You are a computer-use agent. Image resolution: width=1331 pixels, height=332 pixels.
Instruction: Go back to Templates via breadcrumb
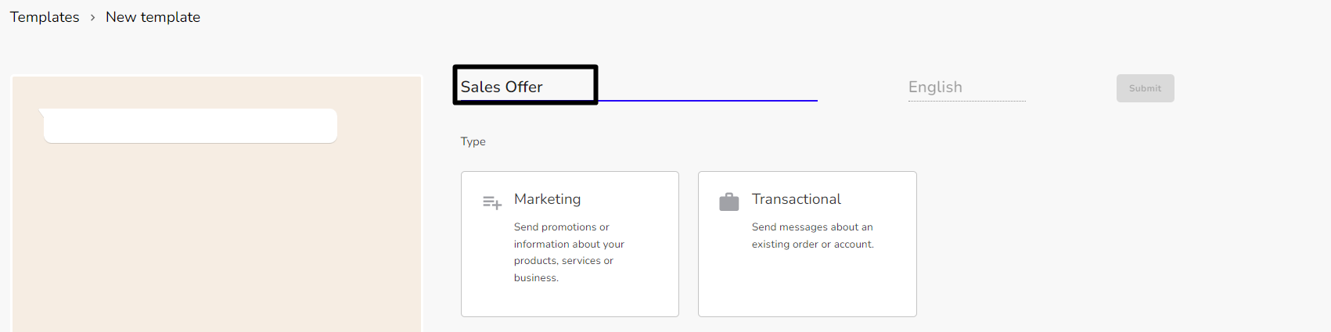point(45,17)
